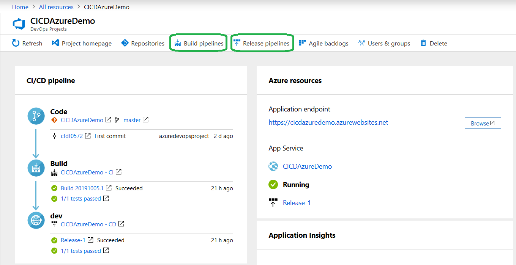Go to All resources in the breadcrumb
The height and width of the screenshot is (265, 516).
56,7
